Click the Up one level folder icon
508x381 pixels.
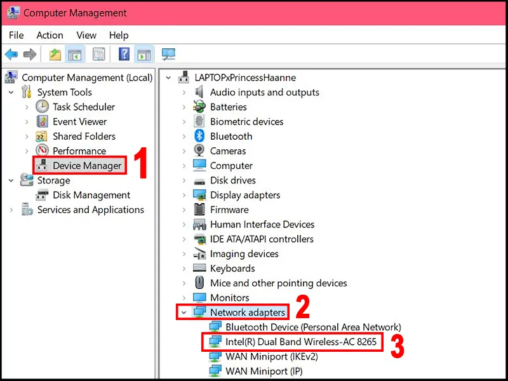[55, 54]
